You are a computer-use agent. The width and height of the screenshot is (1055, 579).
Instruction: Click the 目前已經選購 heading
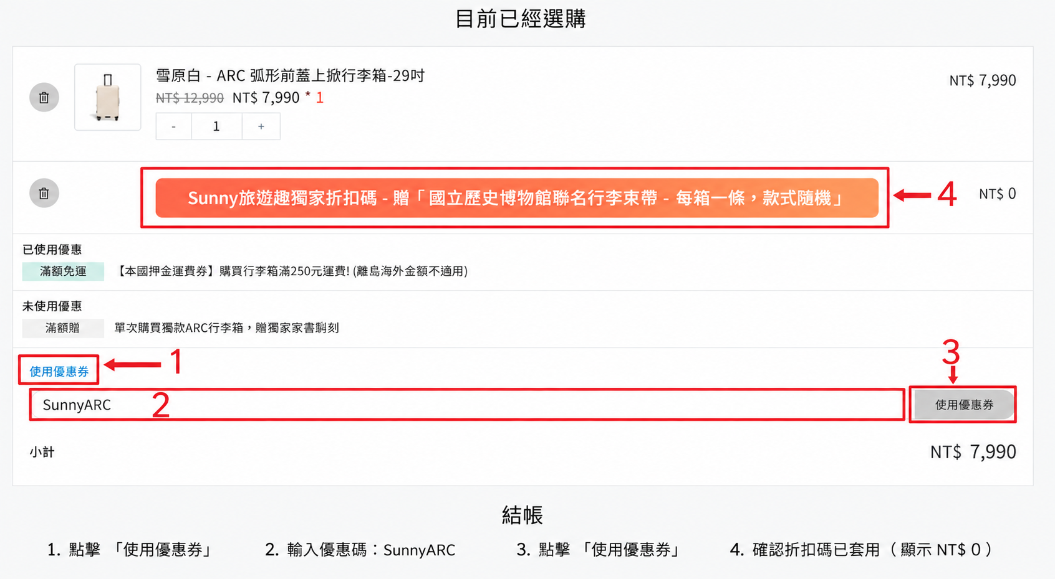coord(521,19)
